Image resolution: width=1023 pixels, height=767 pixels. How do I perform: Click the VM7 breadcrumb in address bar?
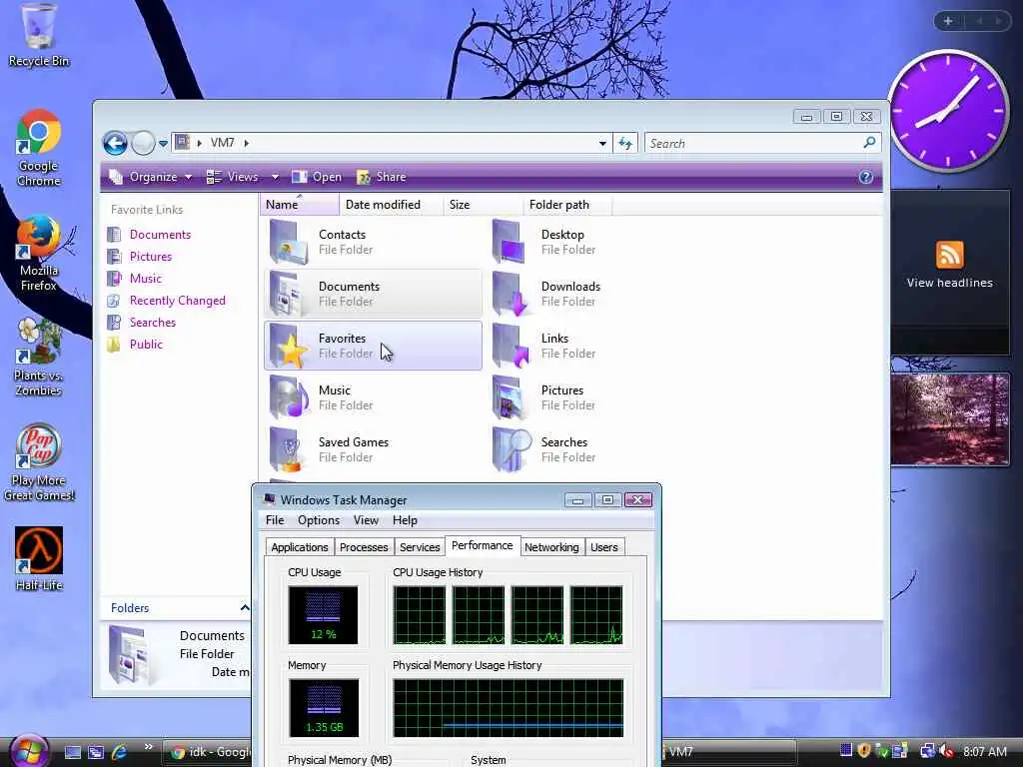[223, 143]
